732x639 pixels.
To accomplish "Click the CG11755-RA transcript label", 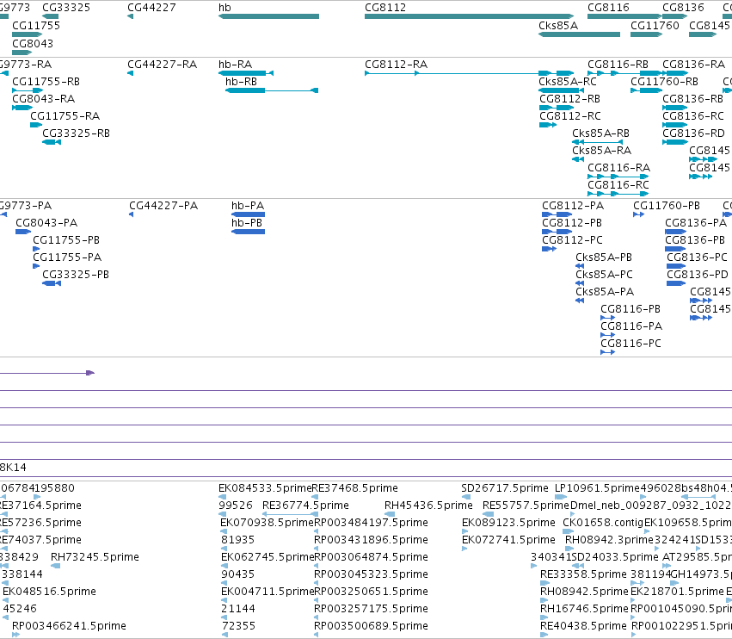I will tap(65, 116).
